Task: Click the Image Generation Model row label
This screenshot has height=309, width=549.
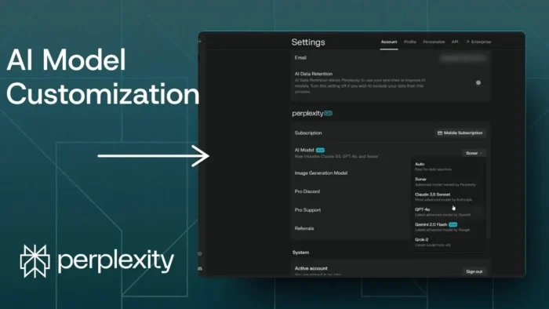Action: click(x=321, y=173)
